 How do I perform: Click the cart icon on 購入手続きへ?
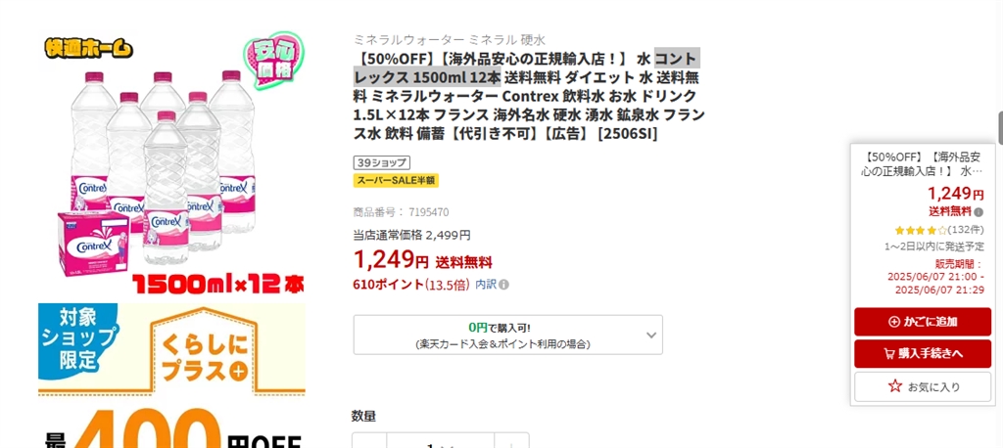tap(889, 353)
